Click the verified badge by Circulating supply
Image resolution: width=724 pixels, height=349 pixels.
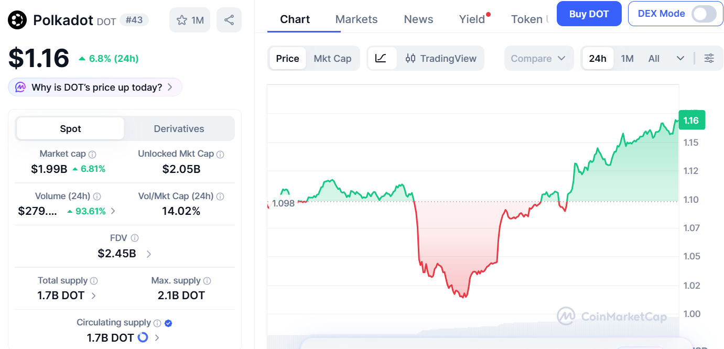pyautogui.click(x=168, y=323)
